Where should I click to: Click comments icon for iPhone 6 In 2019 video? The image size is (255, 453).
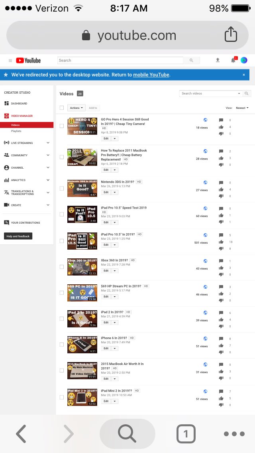click(x=221, y=339)
